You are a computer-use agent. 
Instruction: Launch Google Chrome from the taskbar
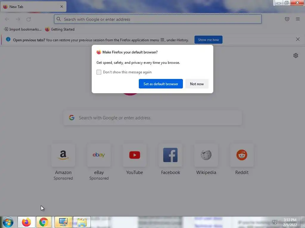point(44,222)
